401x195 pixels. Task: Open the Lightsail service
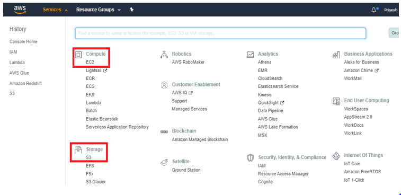tap(94, 70)
